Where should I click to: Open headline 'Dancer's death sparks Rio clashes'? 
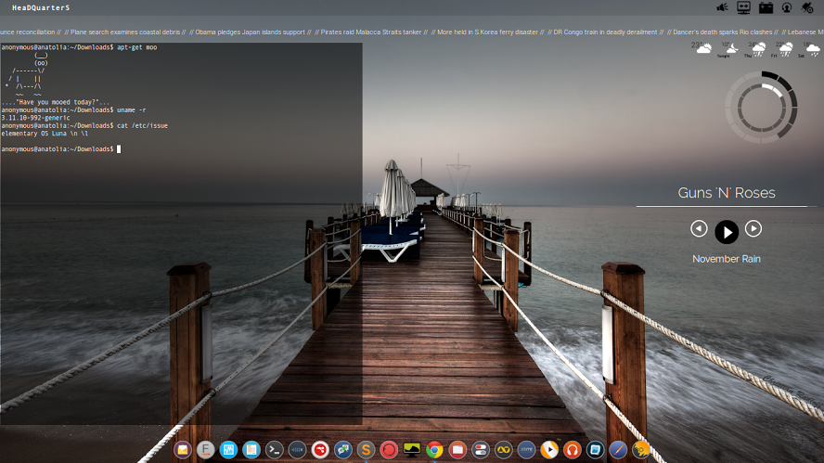[723, 32]
